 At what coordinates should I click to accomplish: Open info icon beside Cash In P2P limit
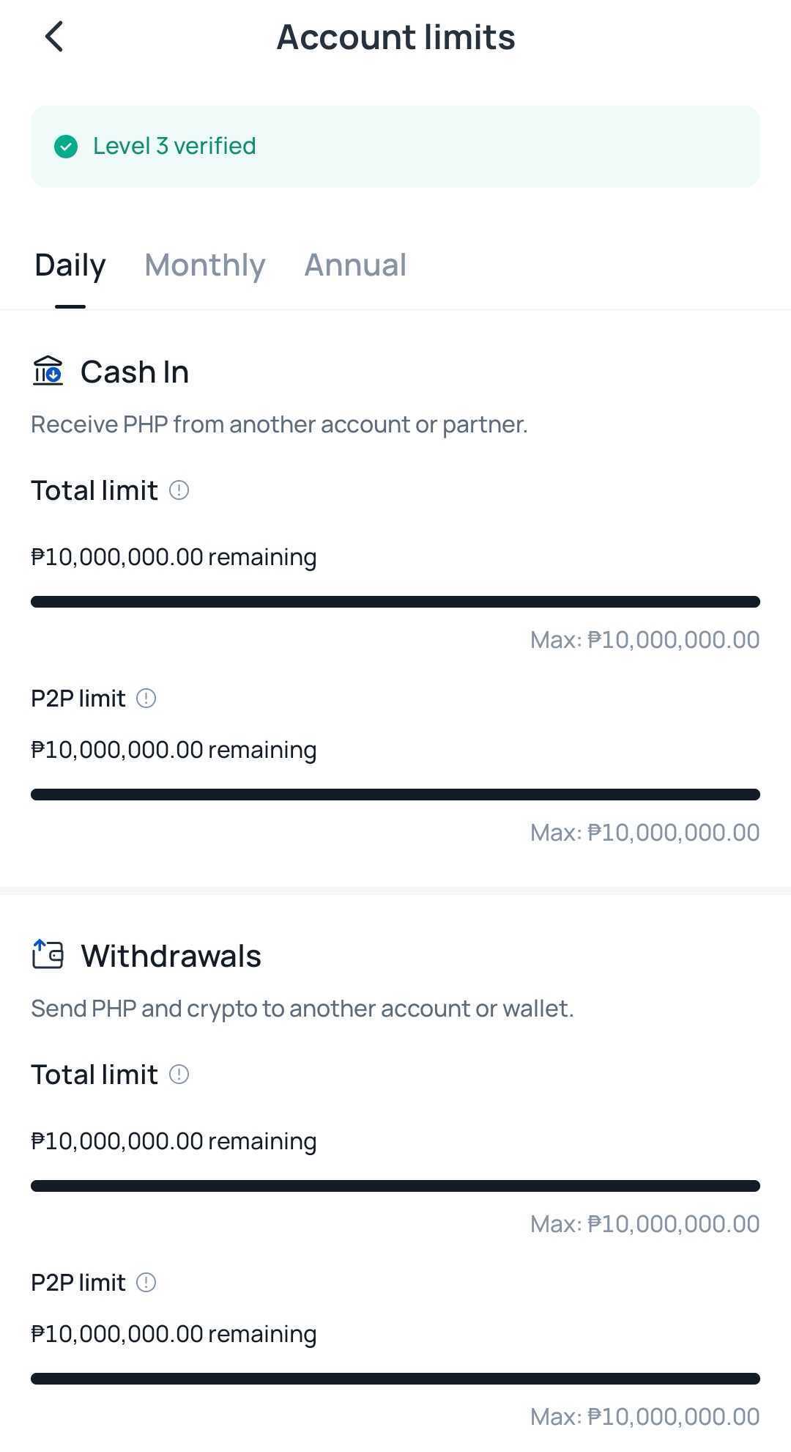[146, 699]
